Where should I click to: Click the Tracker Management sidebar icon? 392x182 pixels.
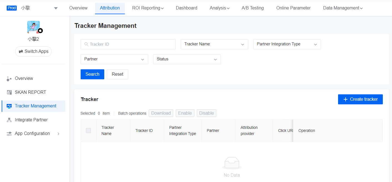tap(9, 106)
